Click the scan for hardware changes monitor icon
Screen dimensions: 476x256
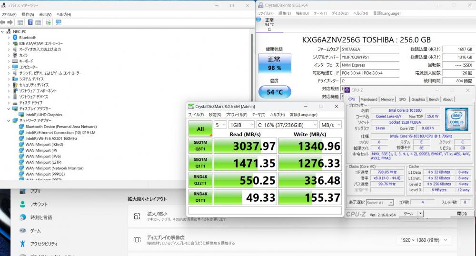pyautogui.click(x=58, y=22)
